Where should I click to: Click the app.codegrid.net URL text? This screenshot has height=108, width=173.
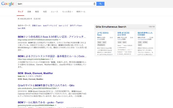[x=34, y=59]
